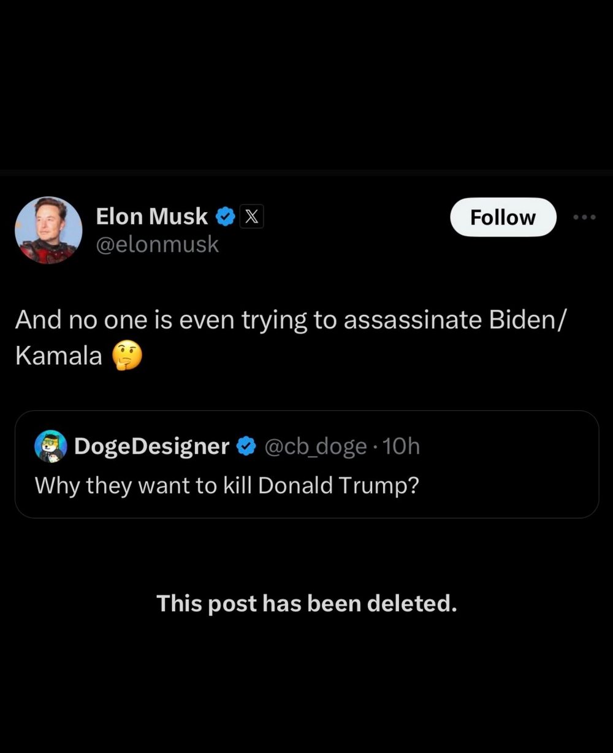This screenshot has height=753, width=613.
Task: Open Elon Musk's profile picture
Action: (x=48, y=230)
